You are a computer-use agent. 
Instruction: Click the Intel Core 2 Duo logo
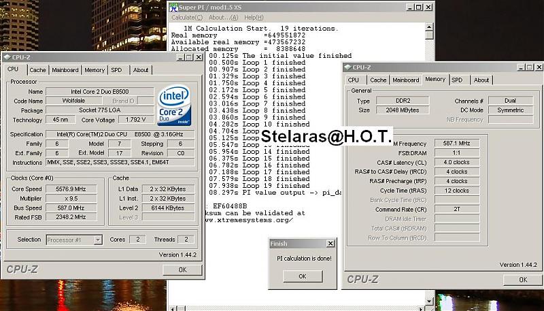[x=174, y=105]
